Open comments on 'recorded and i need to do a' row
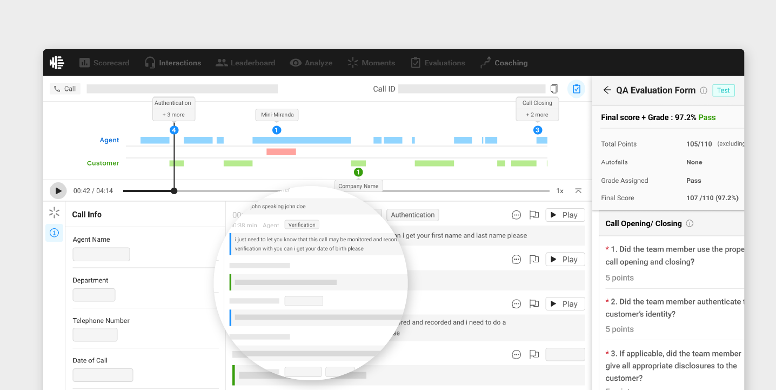776x390 pixels. click(x=517, y=304)
